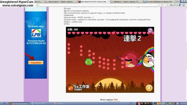Close the 'Две сердитые птички' tab
187x105 pixels.
pos(109,1)
